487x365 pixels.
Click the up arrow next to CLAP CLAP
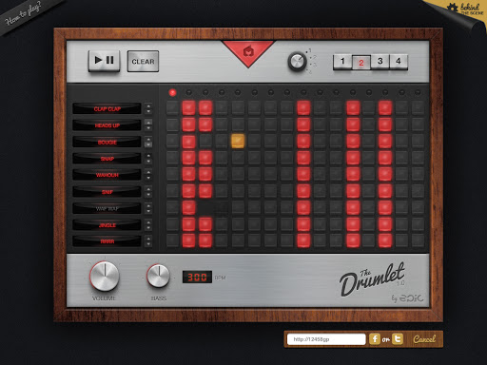click(x=148, y=106)
